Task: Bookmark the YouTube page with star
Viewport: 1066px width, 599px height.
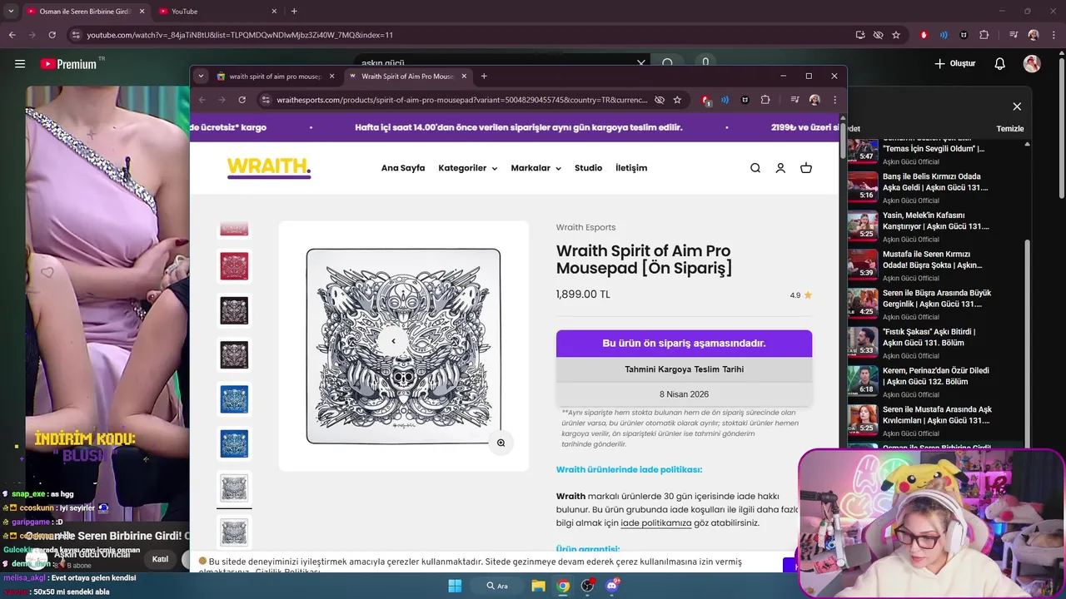Action: pyautogui.click(x=896, y=35)
